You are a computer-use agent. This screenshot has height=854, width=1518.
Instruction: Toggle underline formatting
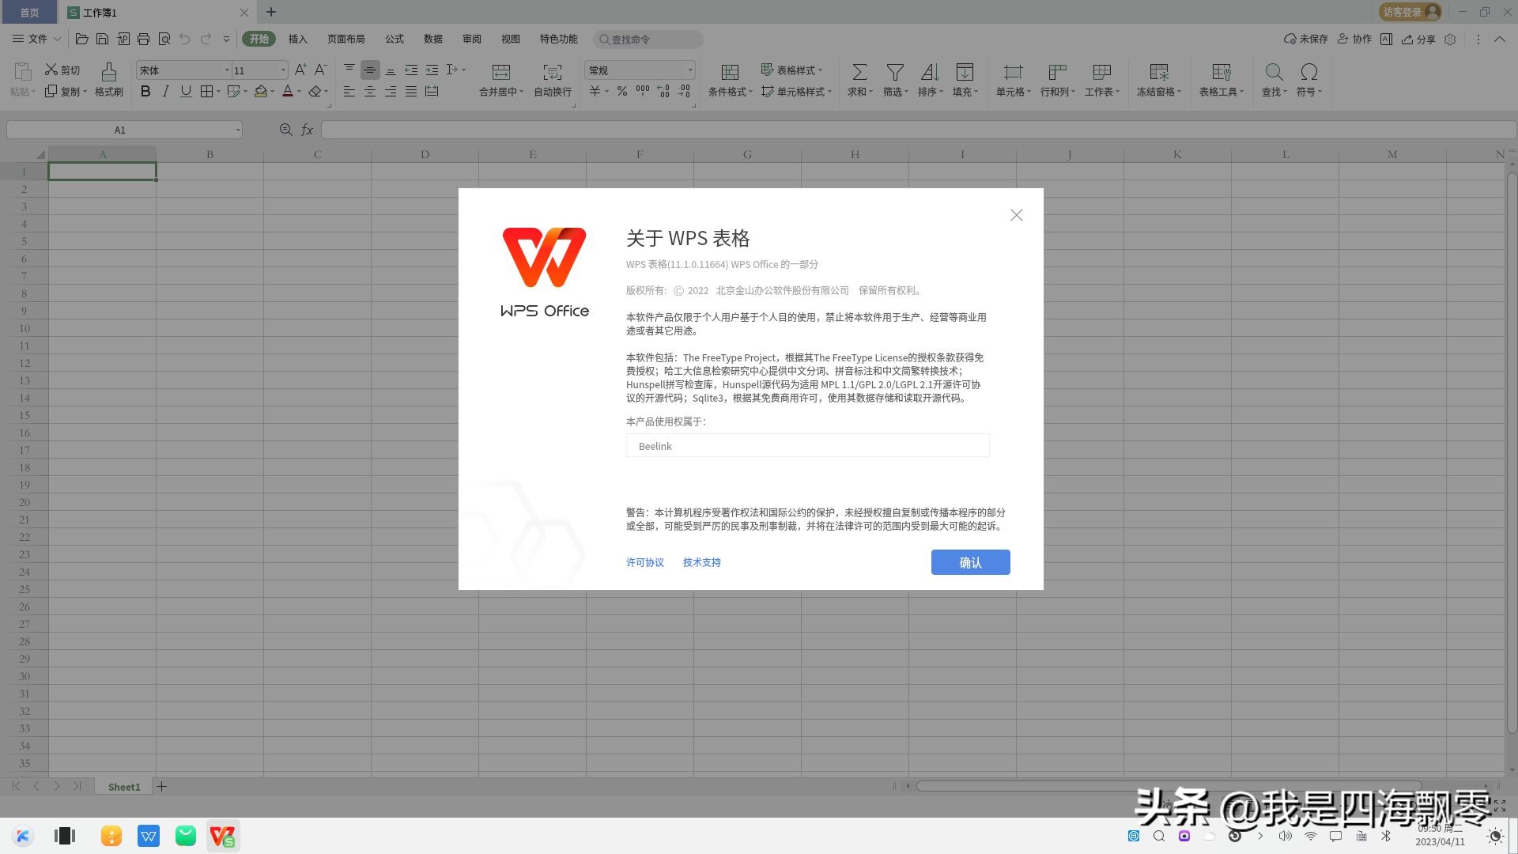coord(185,91)
